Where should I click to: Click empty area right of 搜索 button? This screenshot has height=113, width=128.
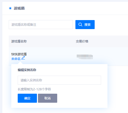[x=111, y=24]
